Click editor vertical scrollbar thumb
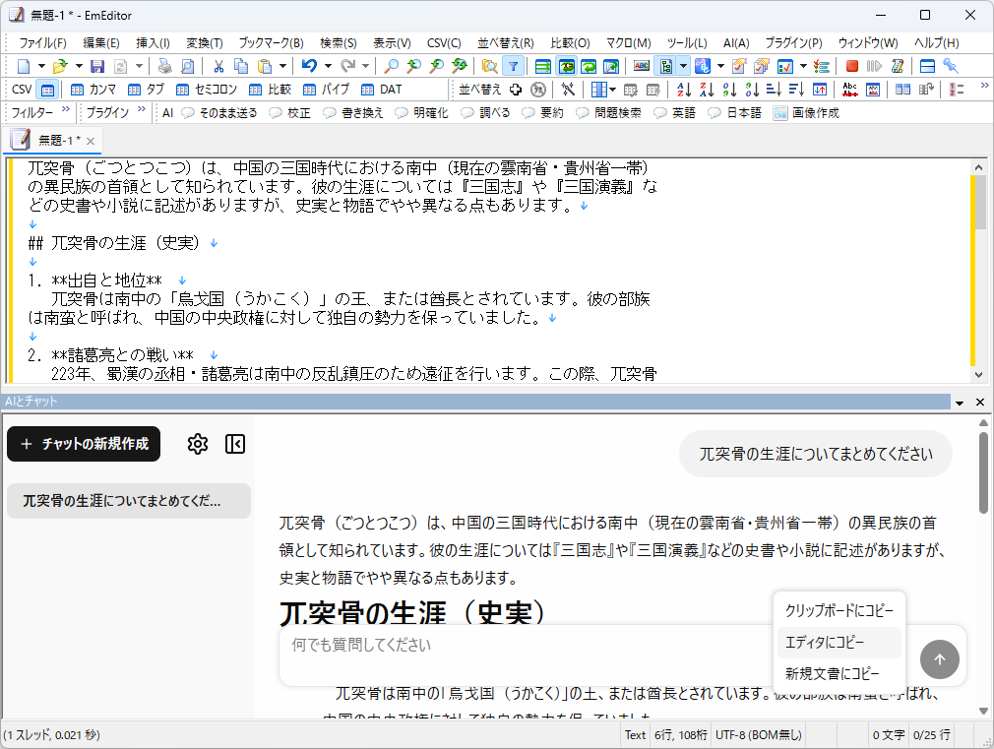Image resolution: width=994 pixels, height=749 pixels. (x=980, y=203)
